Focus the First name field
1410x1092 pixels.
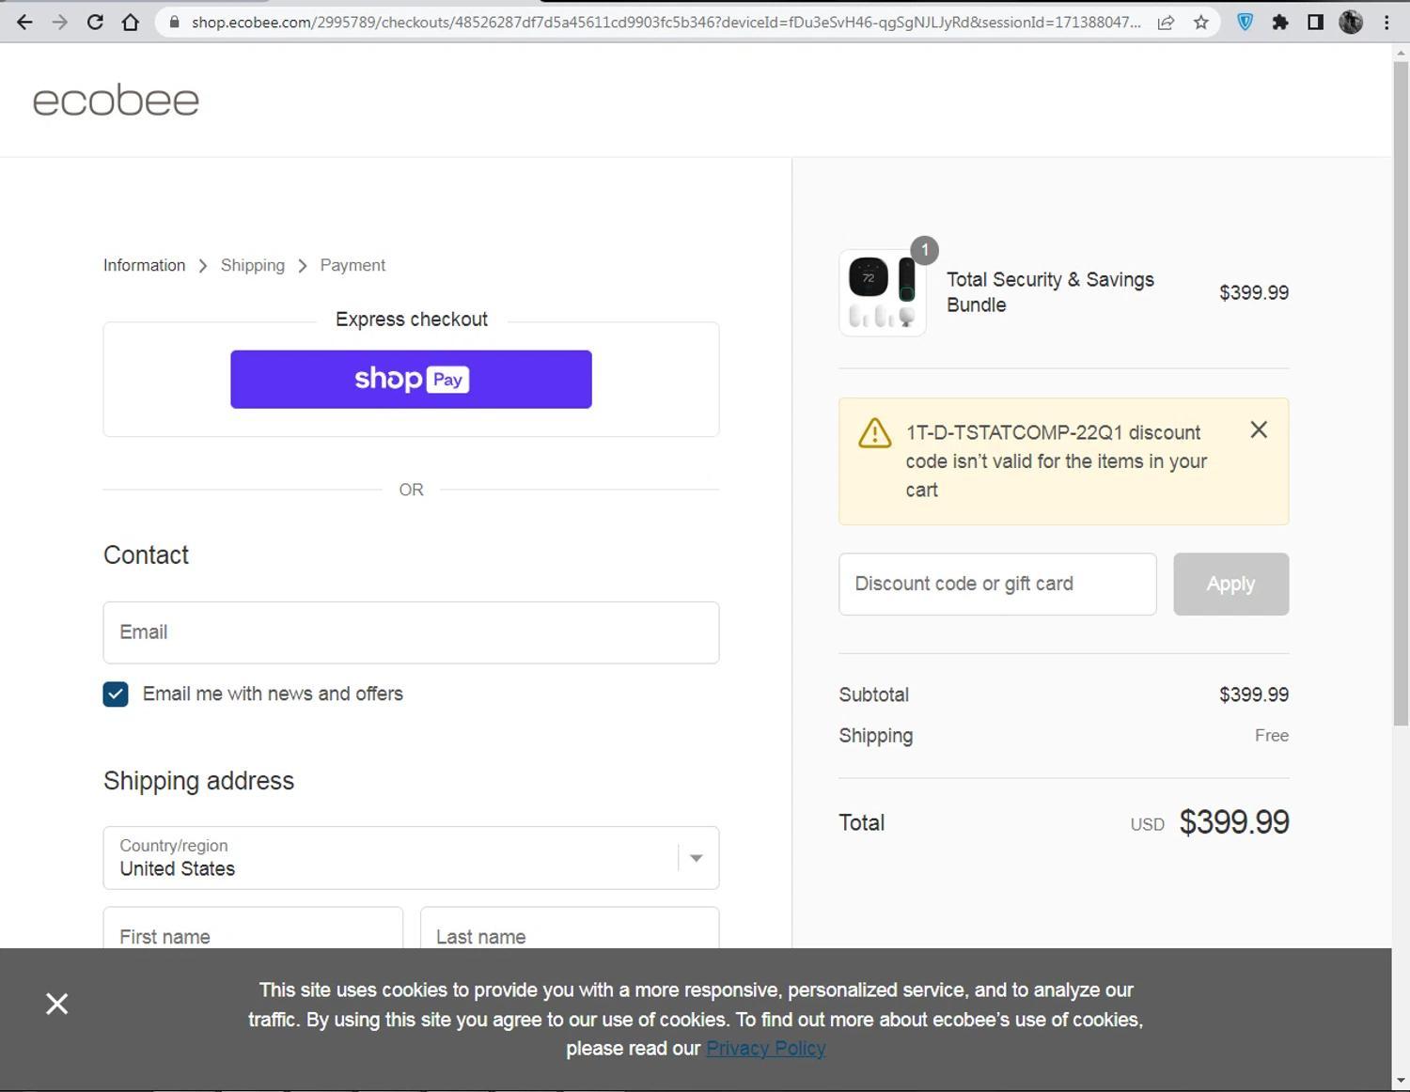click(x=253, y=928)
